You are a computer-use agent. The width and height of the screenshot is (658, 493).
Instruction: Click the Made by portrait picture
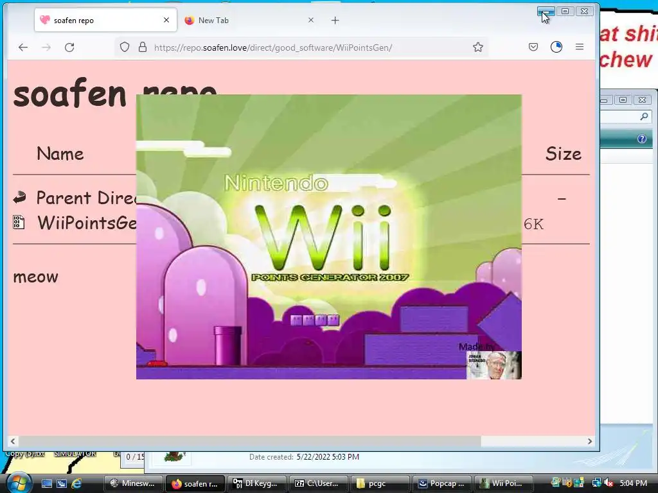coord(494,365)
